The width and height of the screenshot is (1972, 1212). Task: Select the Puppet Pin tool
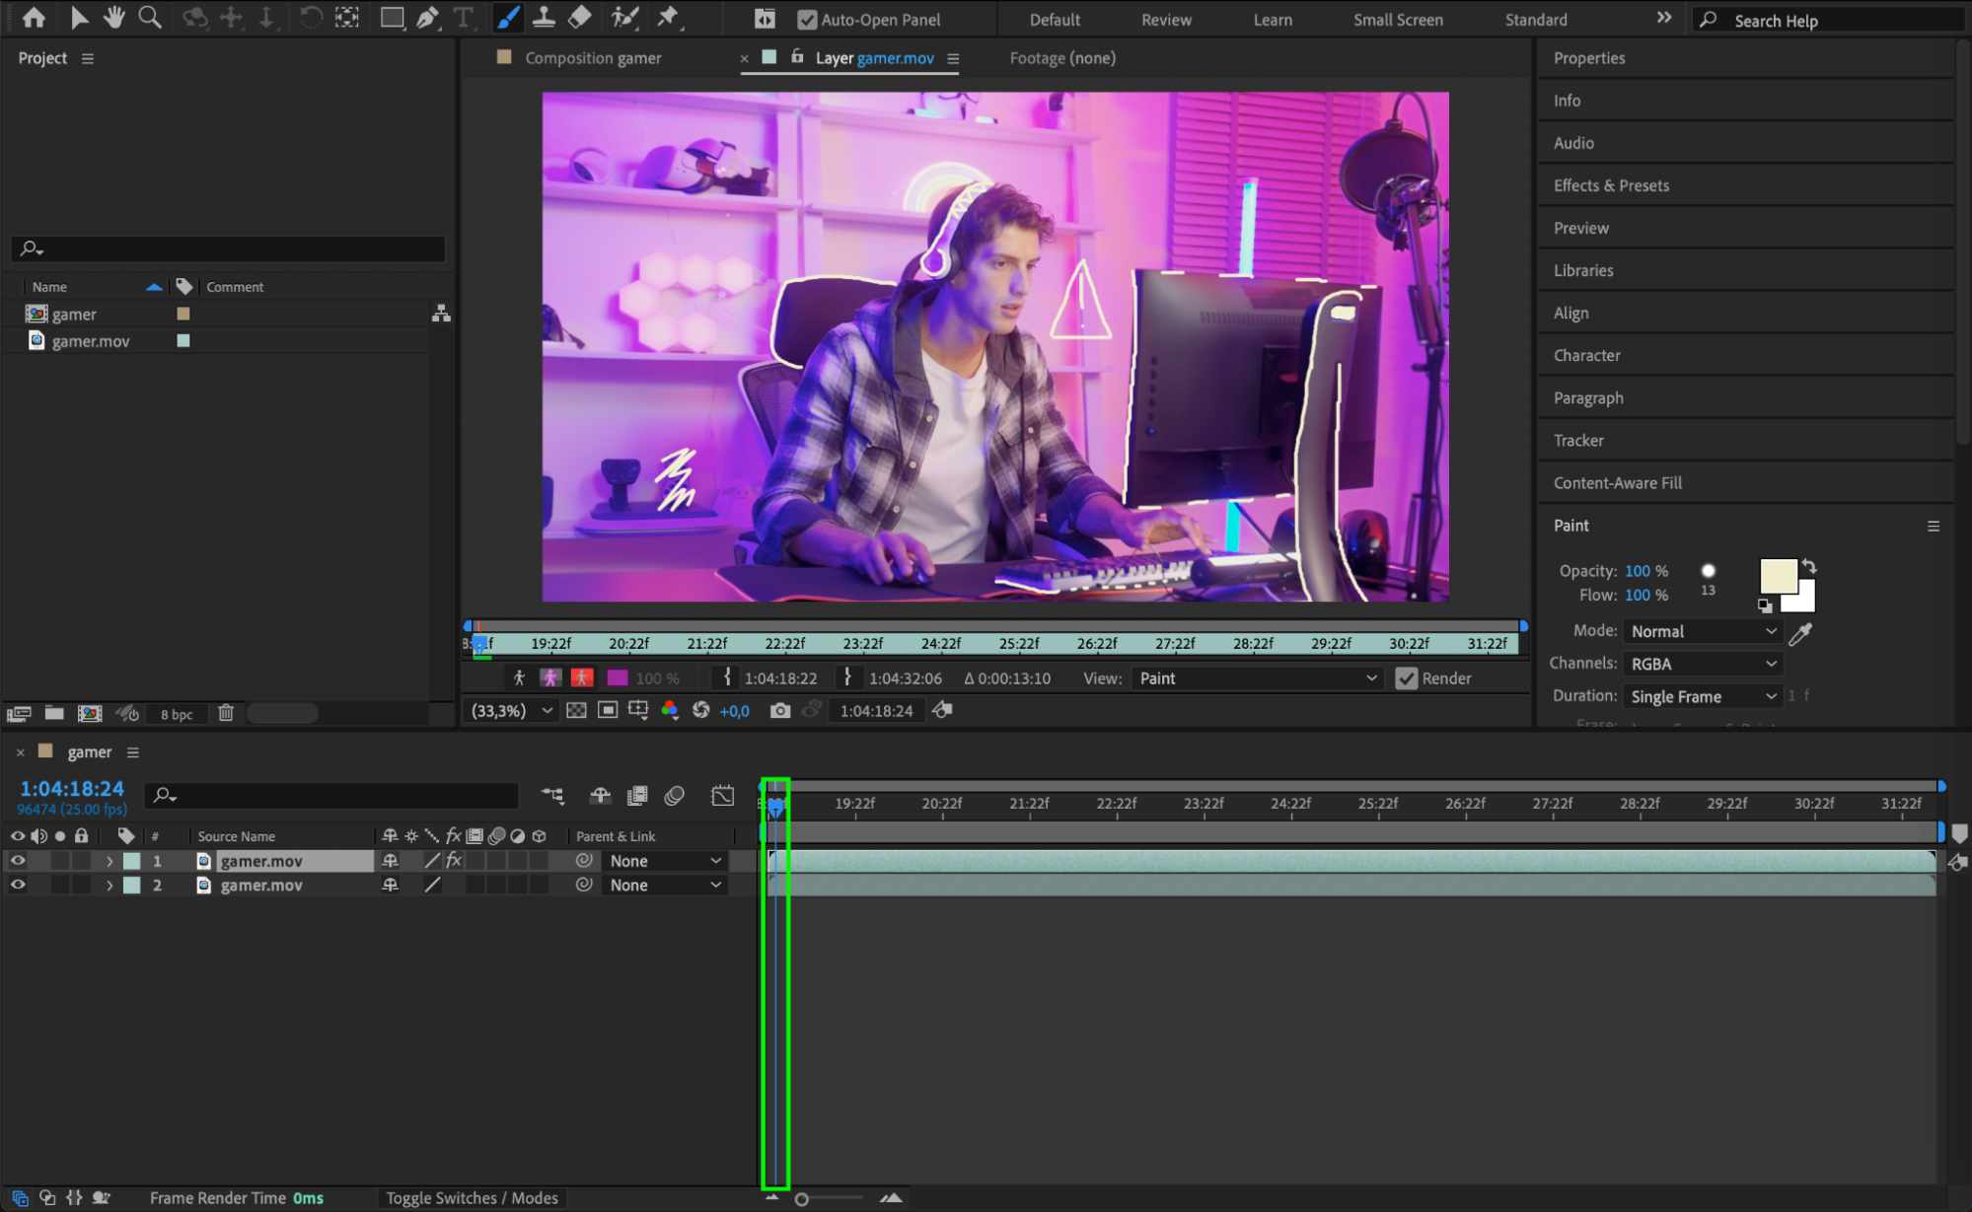tap(668, 18)
